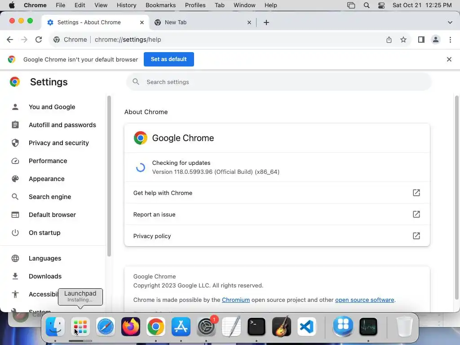Open the Window menu

[244, 5]
